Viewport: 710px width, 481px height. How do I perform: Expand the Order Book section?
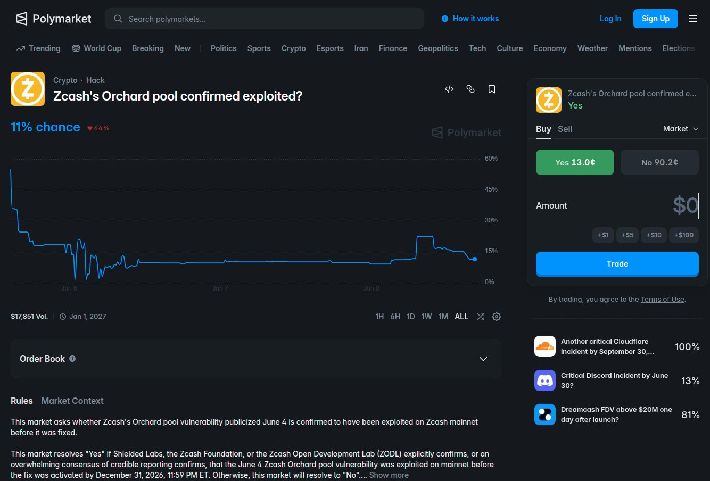(x=256, y=359)
